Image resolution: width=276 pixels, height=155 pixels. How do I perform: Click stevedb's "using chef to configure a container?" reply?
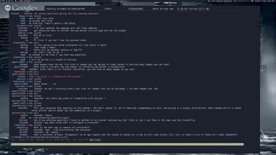click(x=66, y=123)
